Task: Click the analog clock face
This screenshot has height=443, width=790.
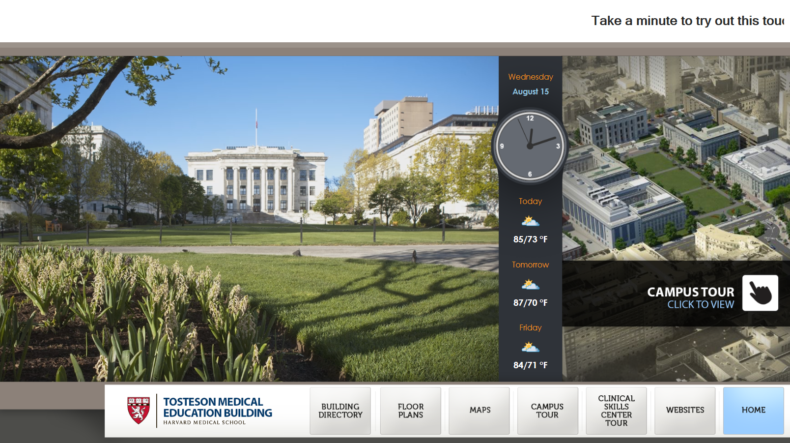Action: click(x=530, y=146)
